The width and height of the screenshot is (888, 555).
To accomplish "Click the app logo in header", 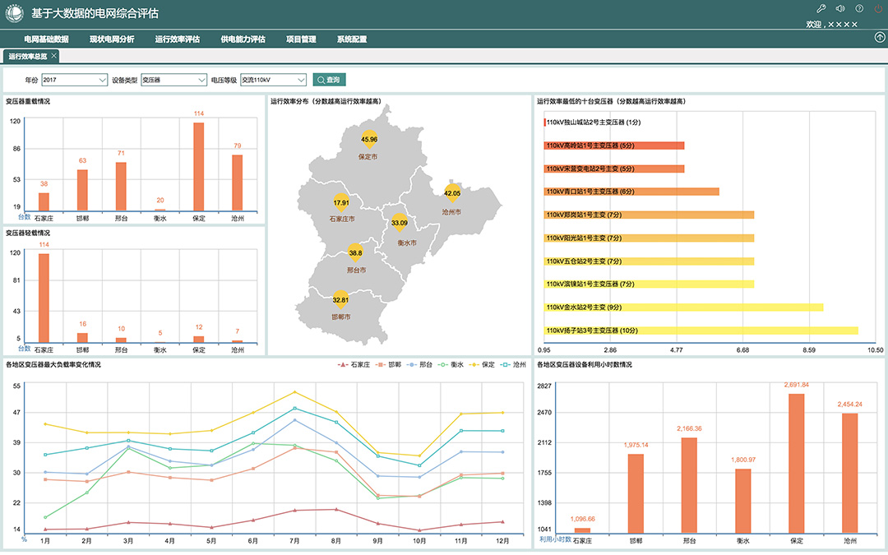I will pos(16,13).
